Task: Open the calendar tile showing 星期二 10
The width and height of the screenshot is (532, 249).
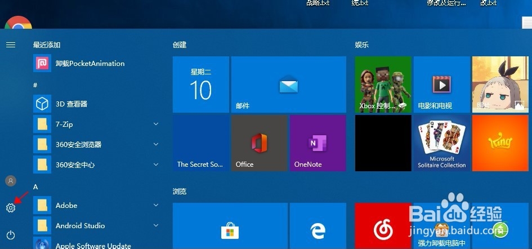Action: point(201,85)
